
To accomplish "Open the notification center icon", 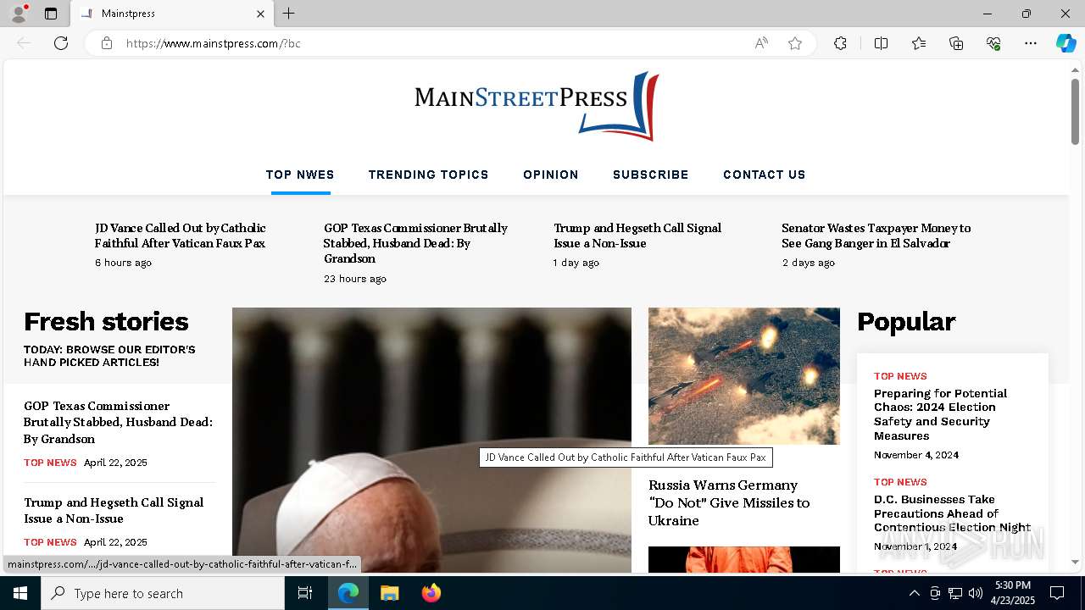I will pyautogui.click(x=1057, y=593).
